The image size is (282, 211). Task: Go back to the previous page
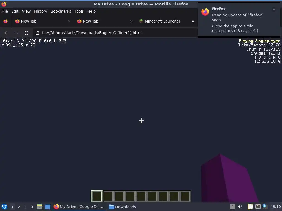click(x=7, y=33)
